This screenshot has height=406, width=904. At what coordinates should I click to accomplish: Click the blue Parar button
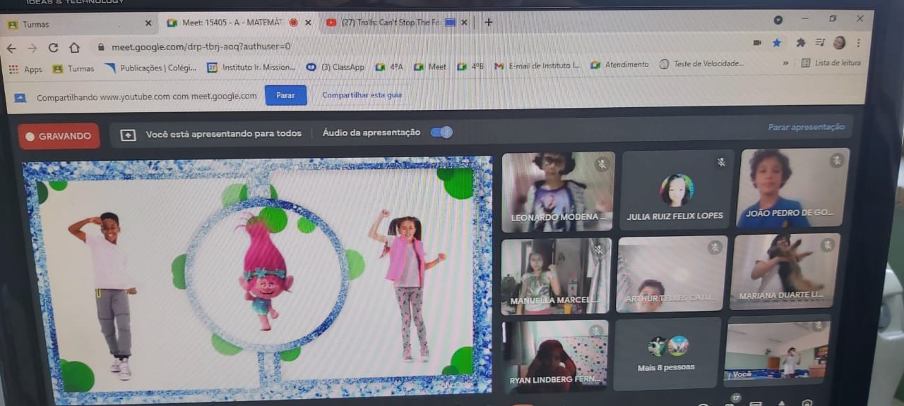pyautogui.click(x=286, y=95)
